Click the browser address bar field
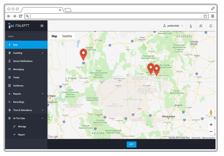The width and height of the screenshot is (224, 156). 116,16
